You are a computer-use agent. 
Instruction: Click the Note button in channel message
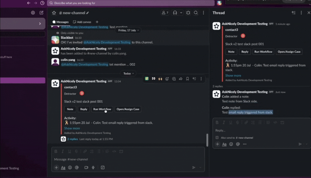(70, 109)
